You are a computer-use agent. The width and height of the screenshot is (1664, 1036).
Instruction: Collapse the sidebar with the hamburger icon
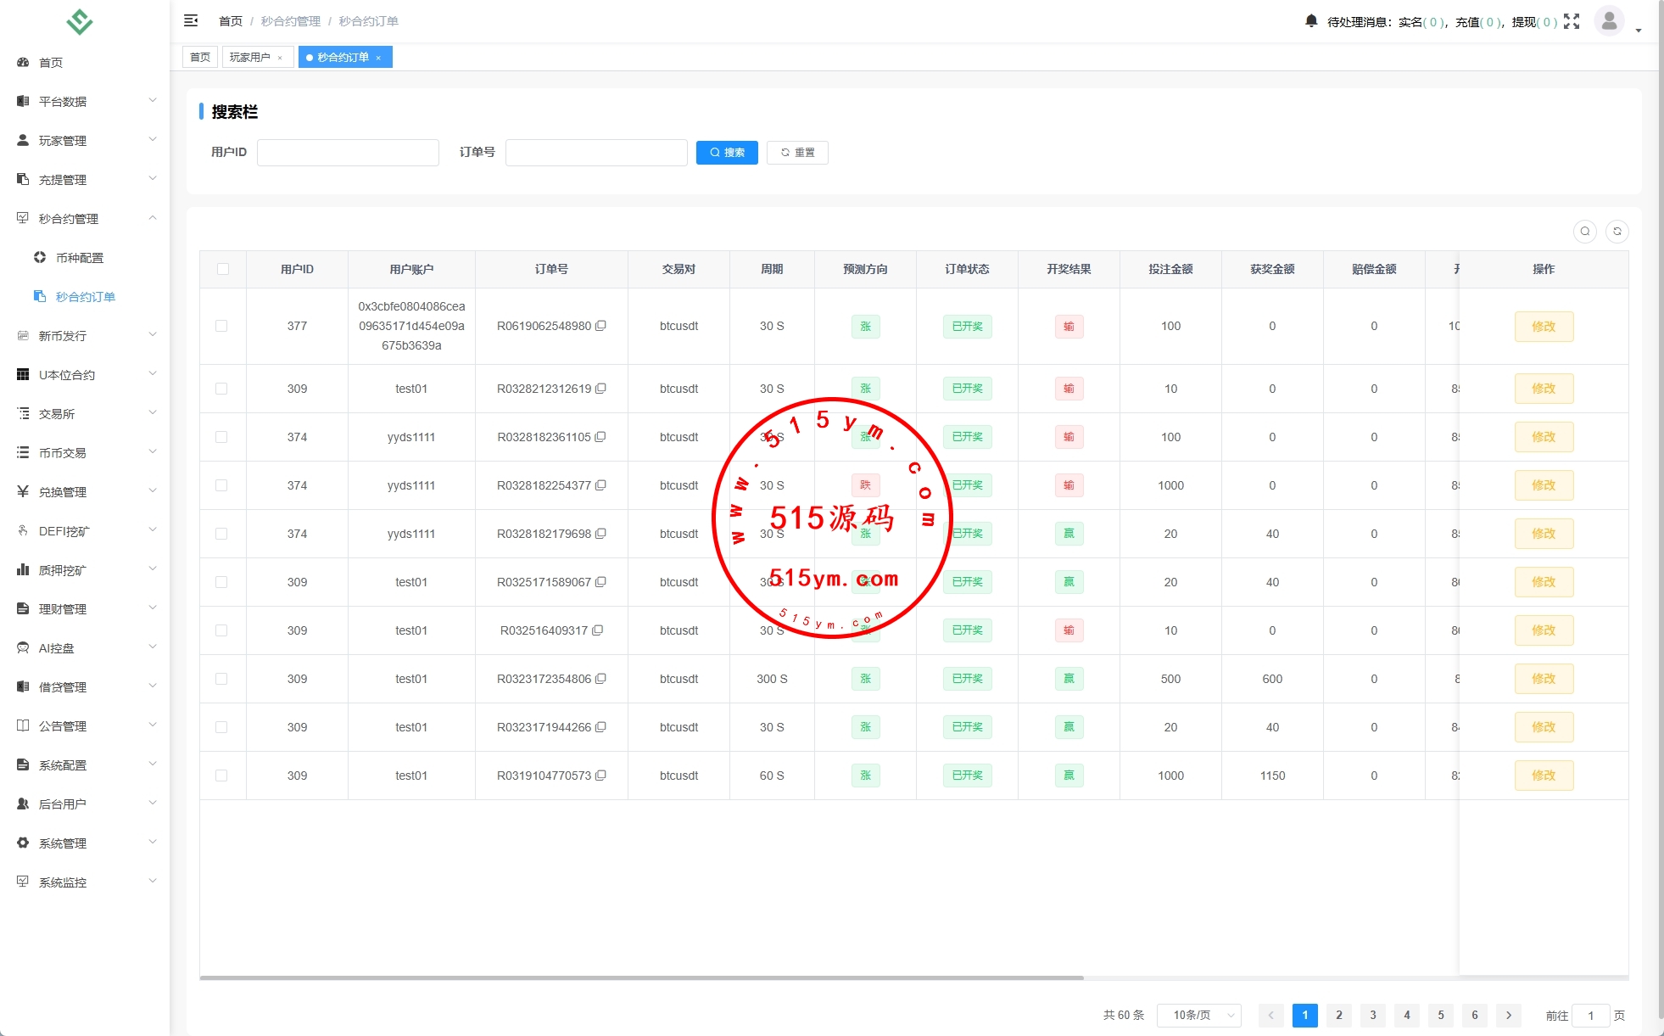191,20
